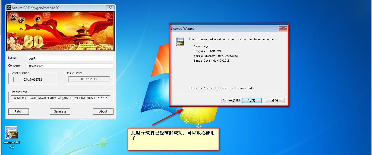Click 完成 to finish the License Wizard

coord(252,100)
